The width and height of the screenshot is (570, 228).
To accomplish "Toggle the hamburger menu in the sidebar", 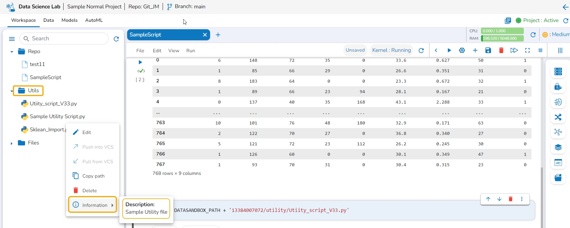I will [x=12, y=39].
